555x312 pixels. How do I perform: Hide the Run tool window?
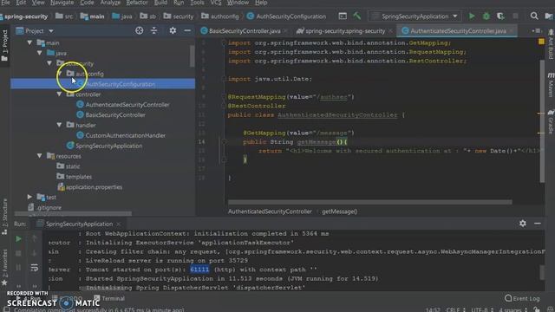538,224
